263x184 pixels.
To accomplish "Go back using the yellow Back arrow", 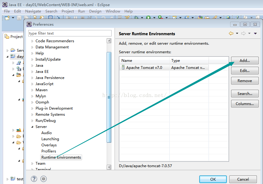I will (x=231, y=33).
